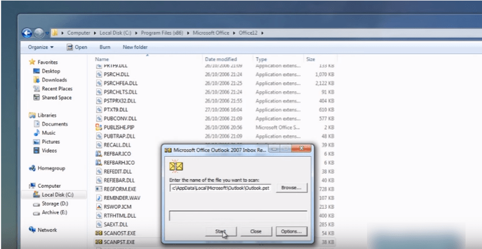482x249 pixels.
Task: Open Recent Places in the navigation pane
Action: pyautogui.click(x=53, y=89)
